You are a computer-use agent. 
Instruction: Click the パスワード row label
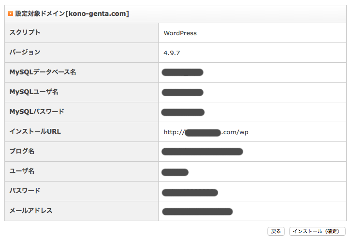tap(25, 191)
